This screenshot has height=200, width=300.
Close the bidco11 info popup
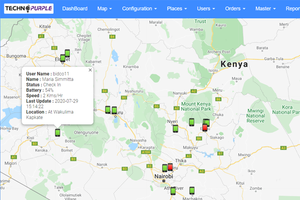tap(90, 70)
